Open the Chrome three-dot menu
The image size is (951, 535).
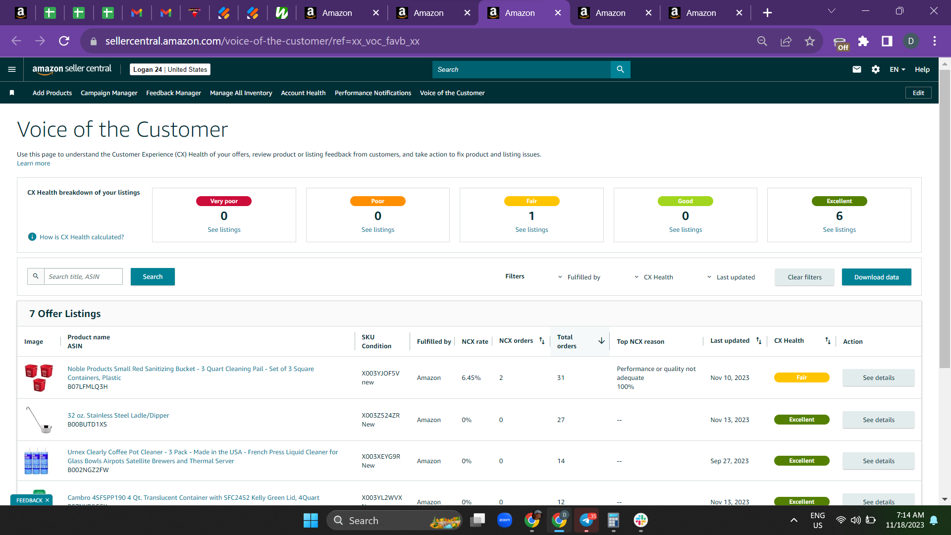935,41
